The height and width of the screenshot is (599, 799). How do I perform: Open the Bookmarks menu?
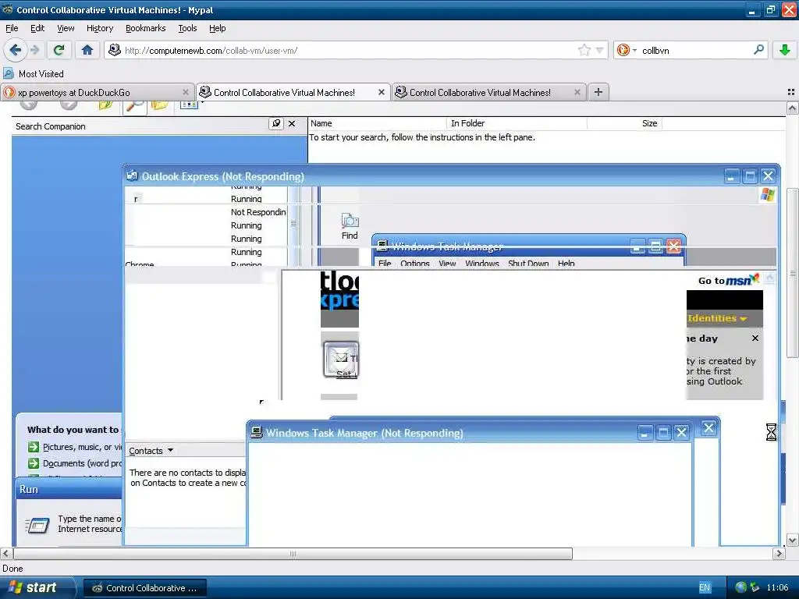(x=146, y=28)
